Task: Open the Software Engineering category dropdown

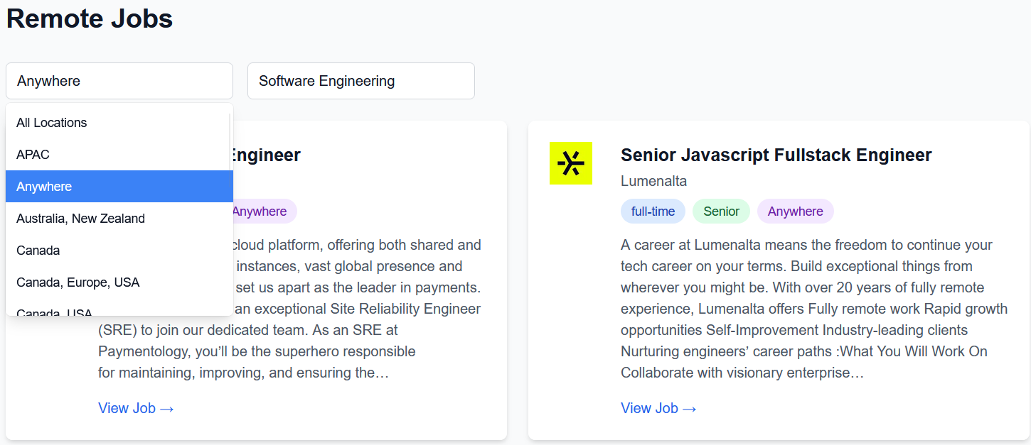Action: tap(360, 81)
